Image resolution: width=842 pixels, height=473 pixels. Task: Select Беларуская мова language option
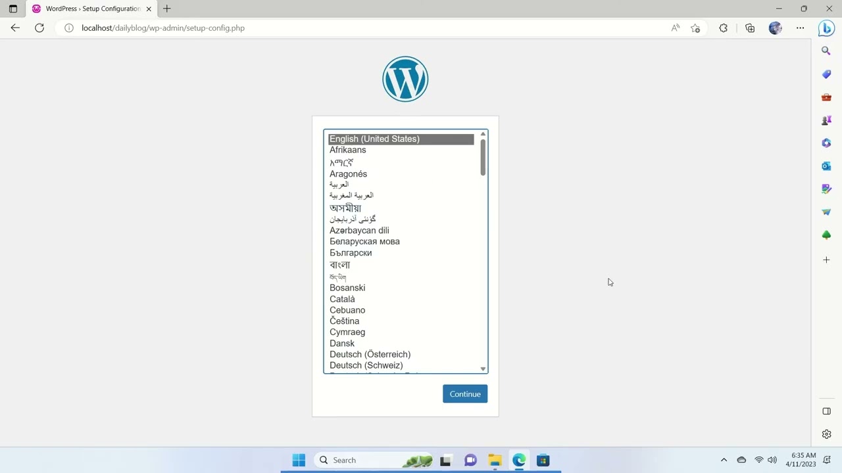click(x=401, y=242)
